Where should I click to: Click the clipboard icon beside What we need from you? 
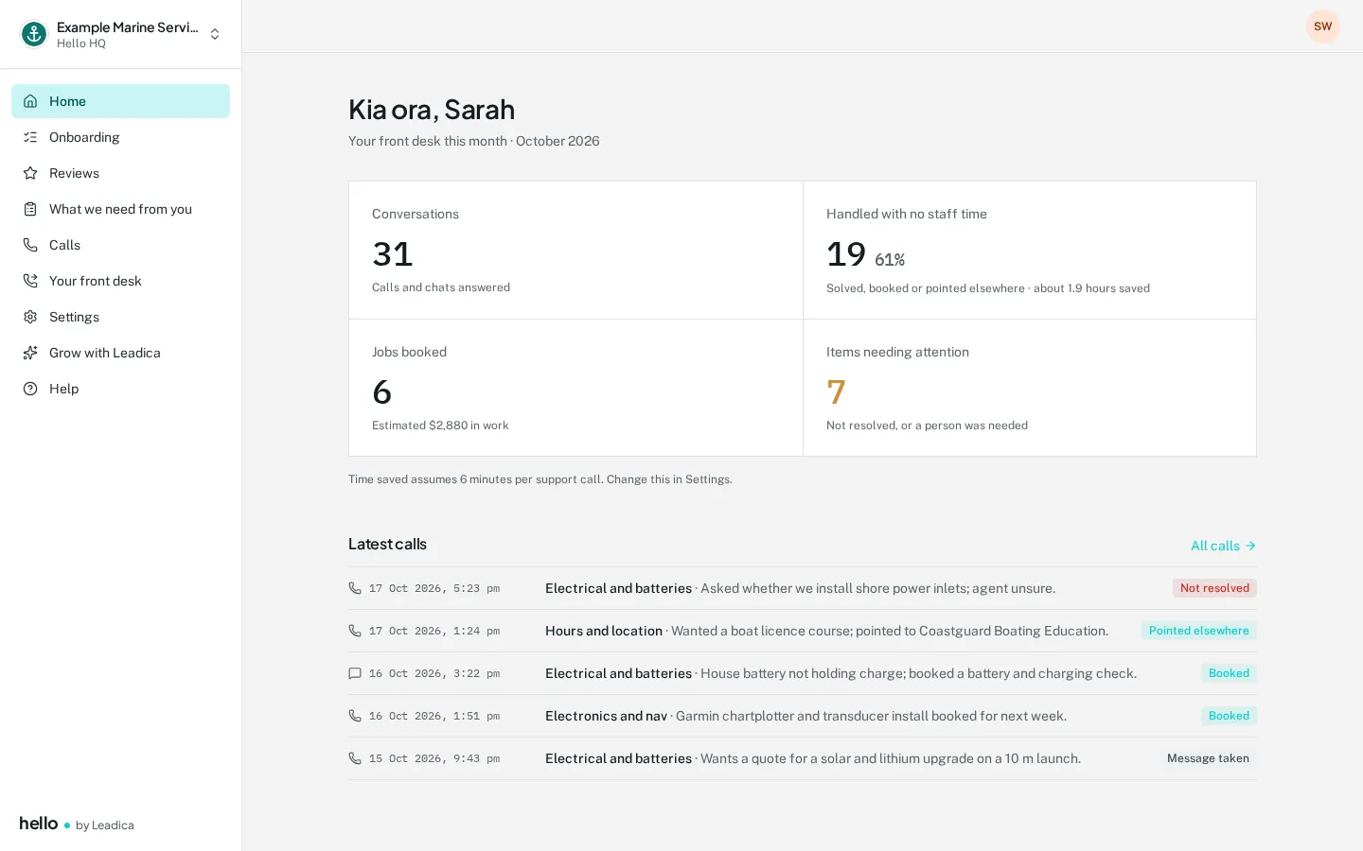tap(30, 209)
